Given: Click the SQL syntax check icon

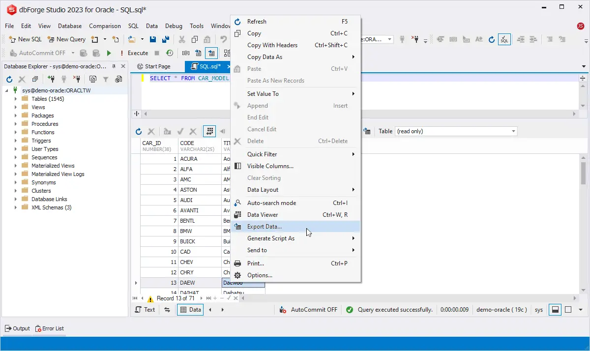Looking at the screenshot, I should point(504,39).
